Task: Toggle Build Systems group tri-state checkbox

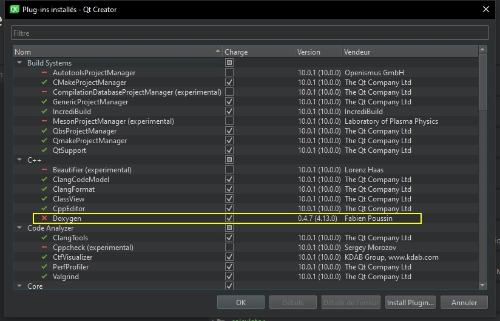Action: click(229, 63)
